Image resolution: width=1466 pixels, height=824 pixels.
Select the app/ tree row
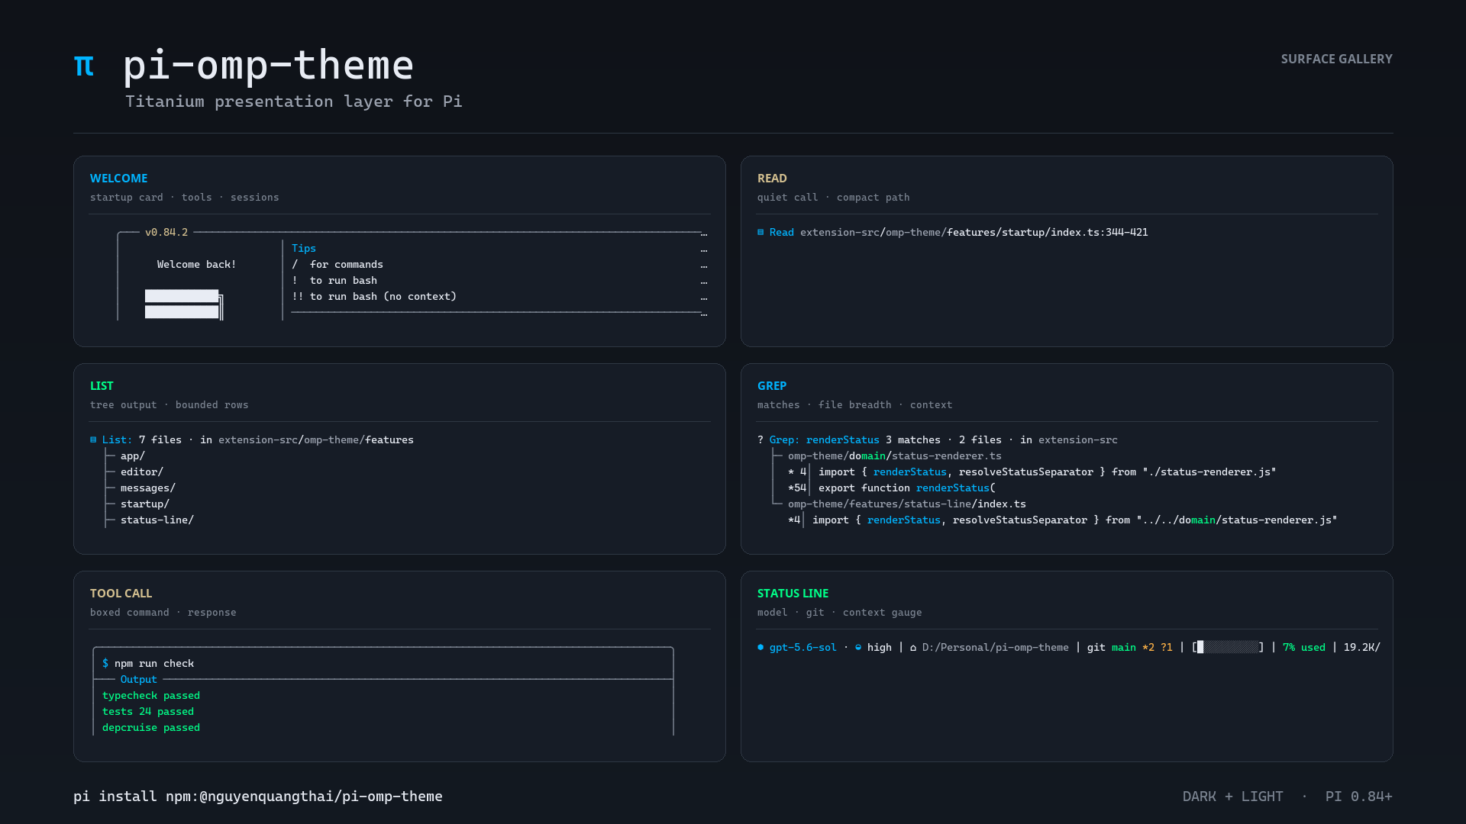pyautogui.click(x=133, y=455)
